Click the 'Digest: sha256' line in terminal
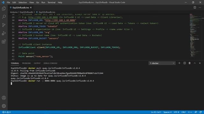Viewport: 204px width, 114px height. [57, 73]
